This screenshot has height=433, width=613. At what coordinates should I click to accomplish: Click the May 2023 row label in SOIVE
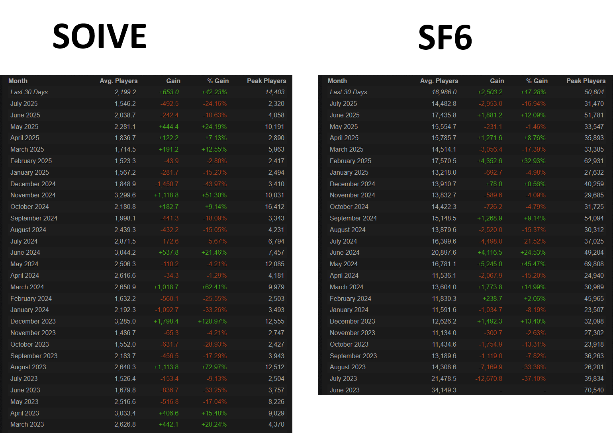tap(24, 402)
